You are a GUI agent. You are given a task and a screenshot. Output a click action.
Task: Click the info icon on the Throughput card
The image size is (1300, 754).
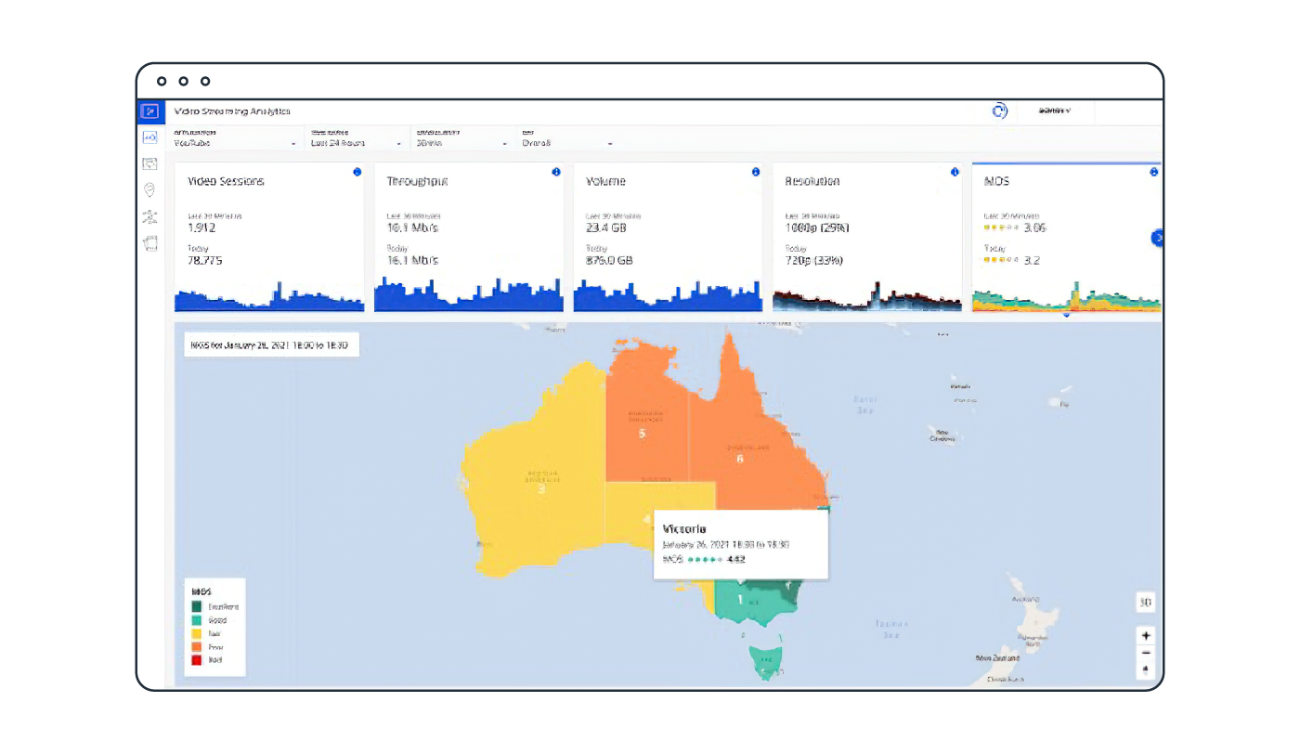click(556, 172)
